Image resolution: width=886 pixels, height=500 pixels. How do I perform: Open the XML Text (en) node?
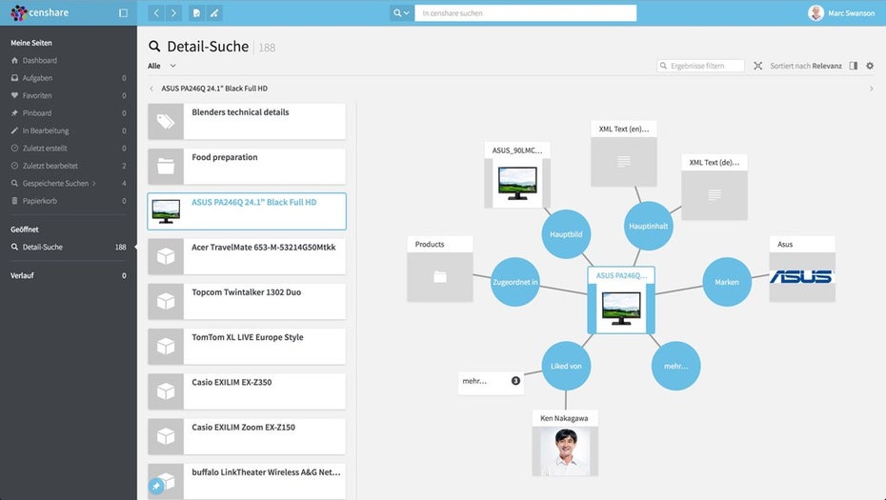tap(624, 153)
